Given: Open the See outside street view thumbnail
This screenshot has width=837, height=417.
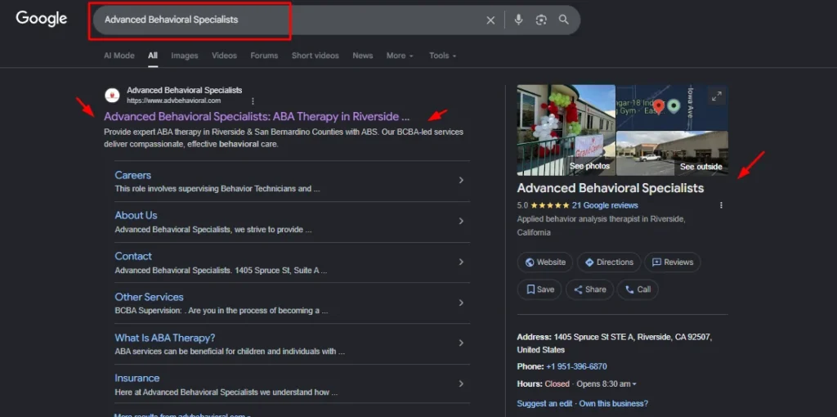Looking at the screenshot, I should point(672,154).
